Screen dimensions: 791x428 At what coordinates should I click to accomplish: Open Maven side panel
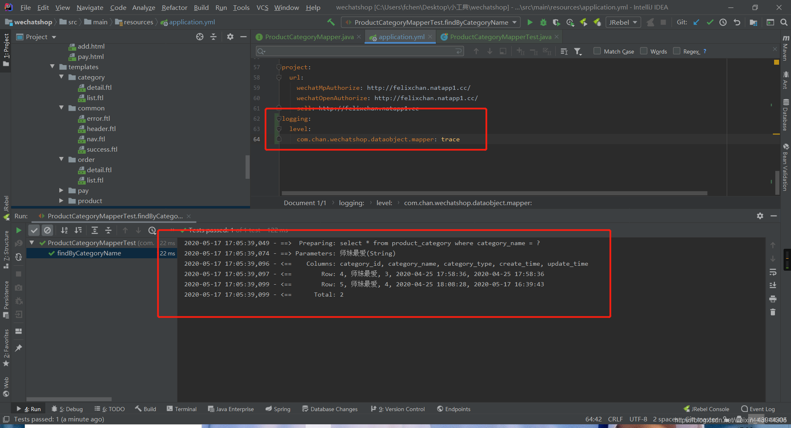786,47
